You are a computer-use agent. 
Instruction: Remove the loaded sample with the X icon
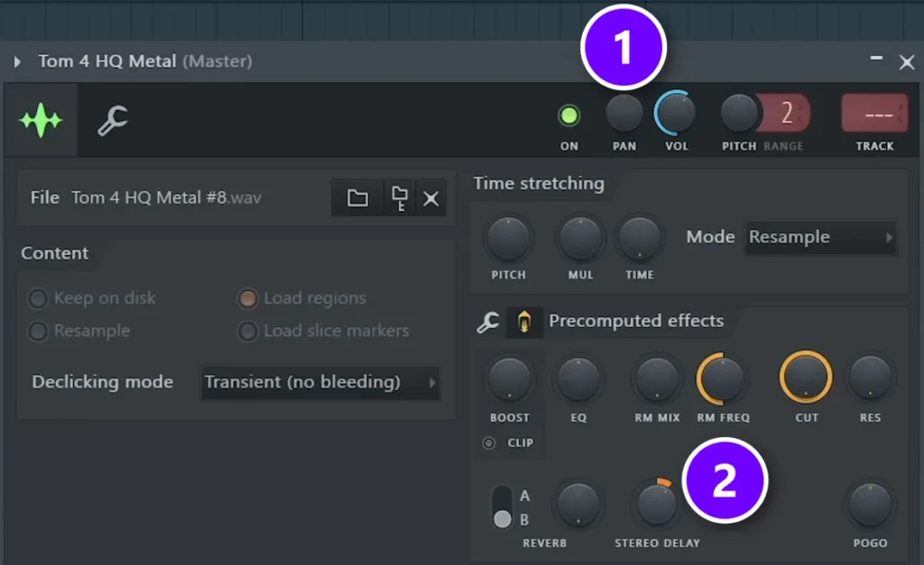click(430, 198)
